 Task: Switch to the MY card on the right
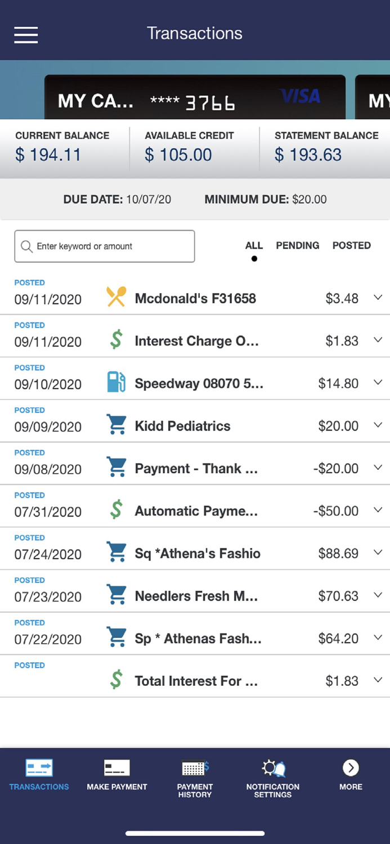[374, 97]
